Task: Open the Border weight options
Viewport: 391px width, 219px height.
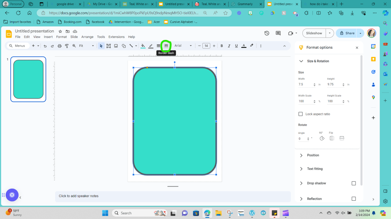Action: (x=158, y=46)
